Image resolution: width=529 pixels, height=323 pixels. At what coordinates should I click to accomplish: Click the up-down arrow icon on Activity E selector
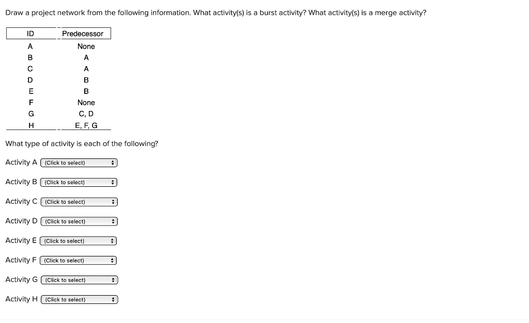(x=112, y=240)
